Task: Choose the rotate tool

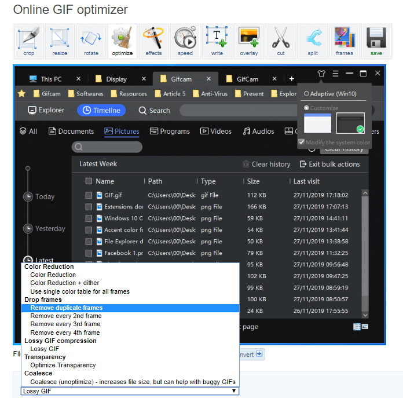Action: pyautogui.click(x=91, y=41)
